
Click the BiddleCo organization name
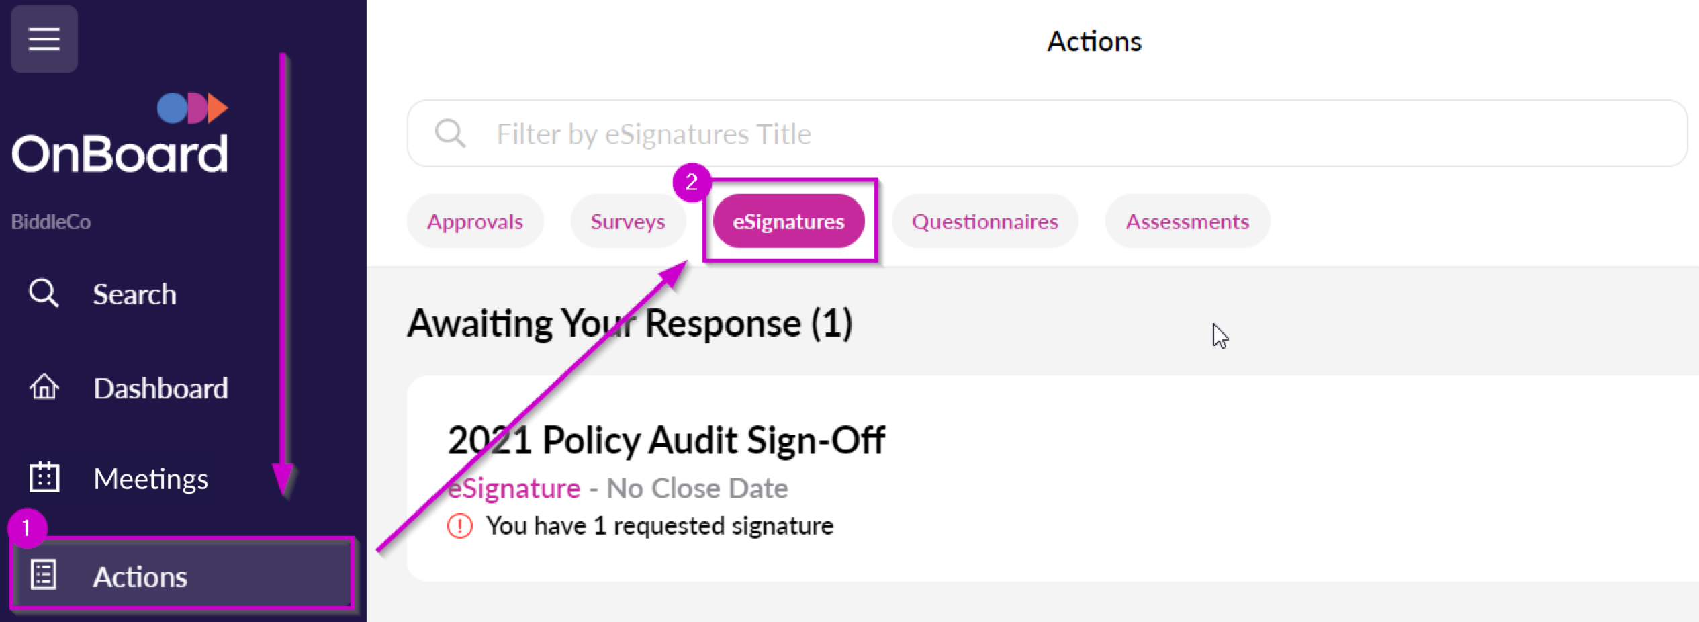click(x=52, y=222)
